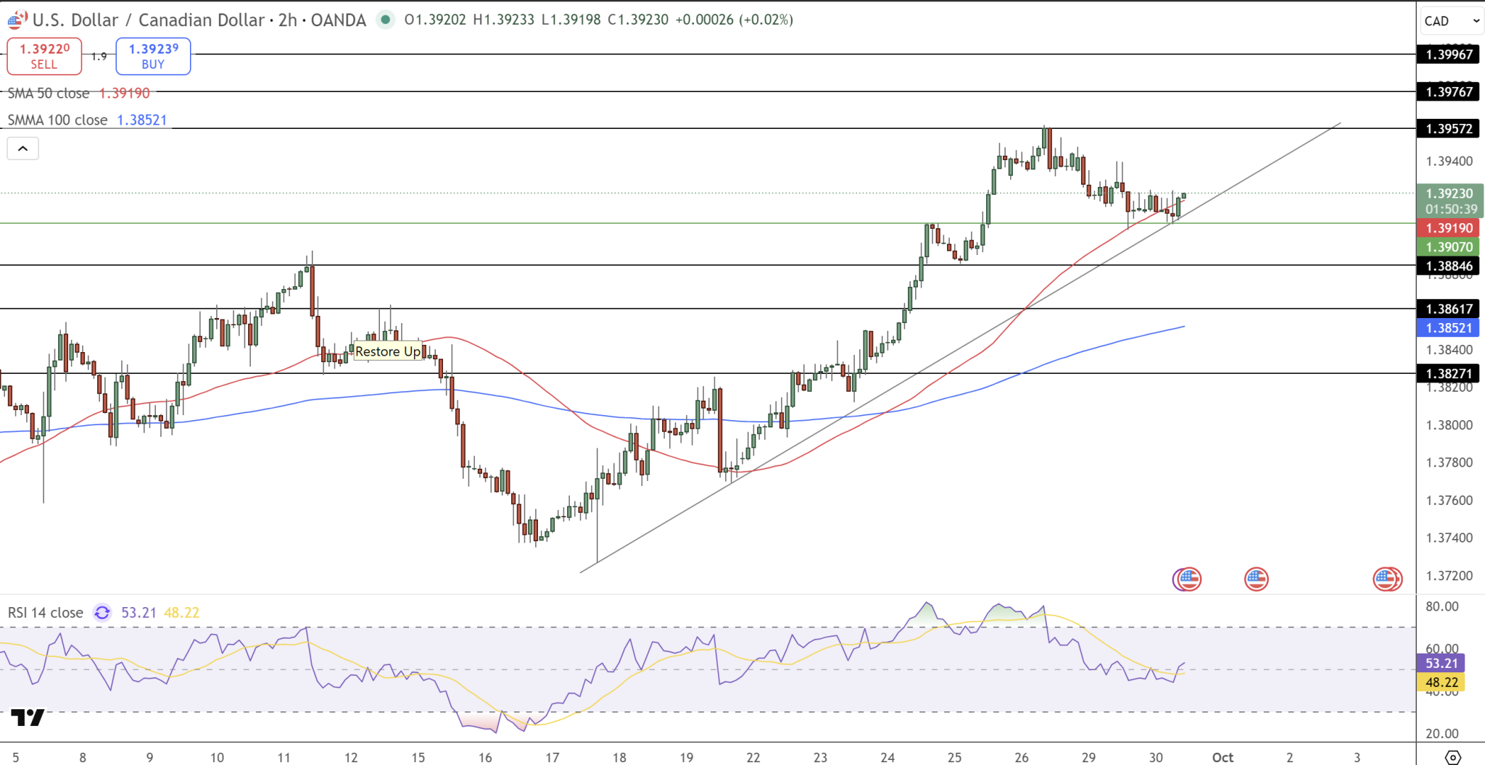The height and width of the screenshot is (765, 1485).
Task: Click the blue SMMA 100 value 1.38521
Action: (x=141, y=120)
